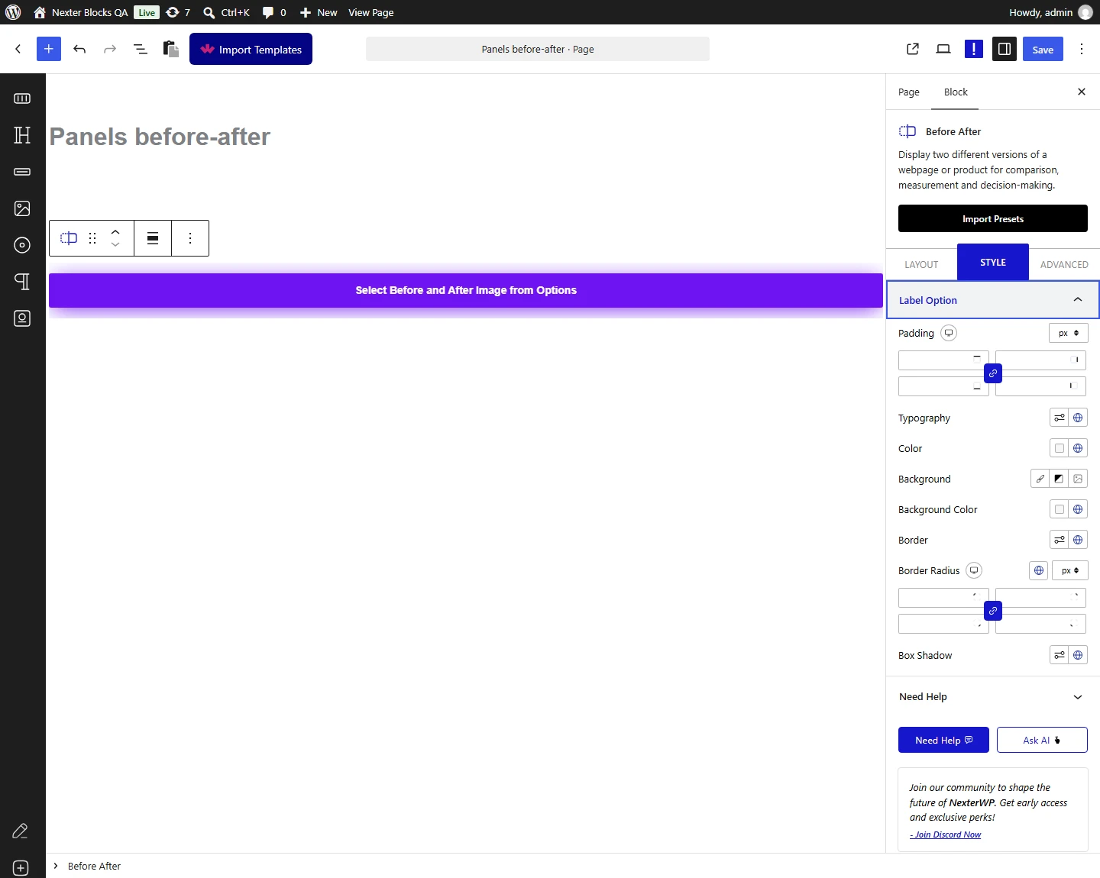
Task: Open the label Color swatch picker
Action: coord(1060,448)
